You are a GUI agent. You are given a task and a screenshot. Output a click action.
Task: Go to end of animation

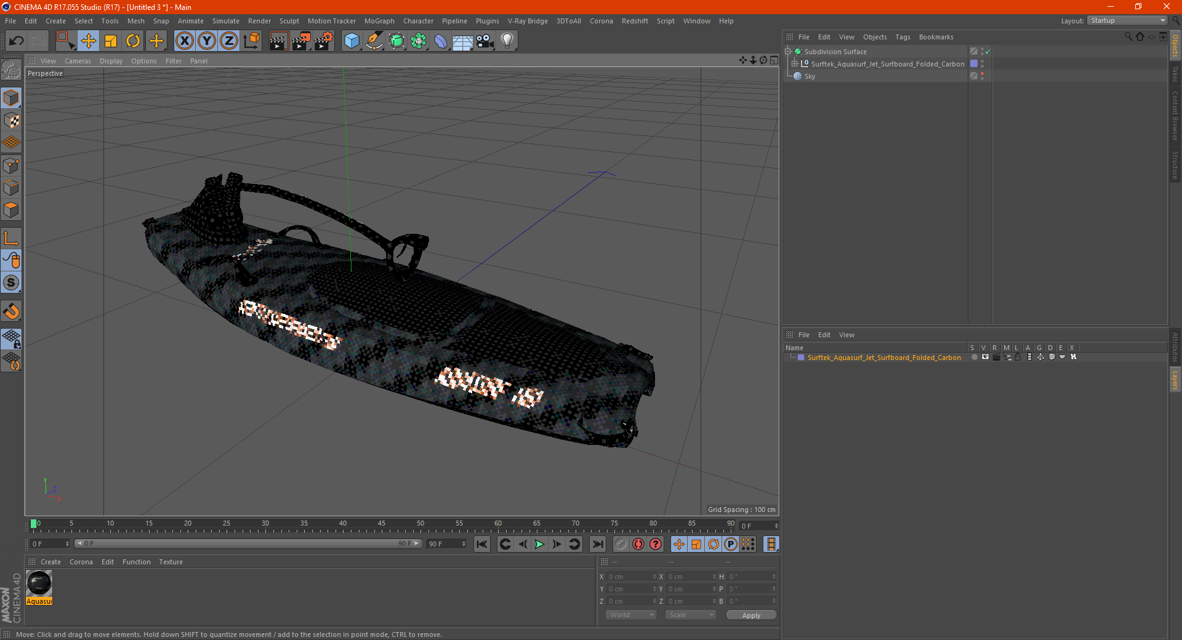point(597,544)
